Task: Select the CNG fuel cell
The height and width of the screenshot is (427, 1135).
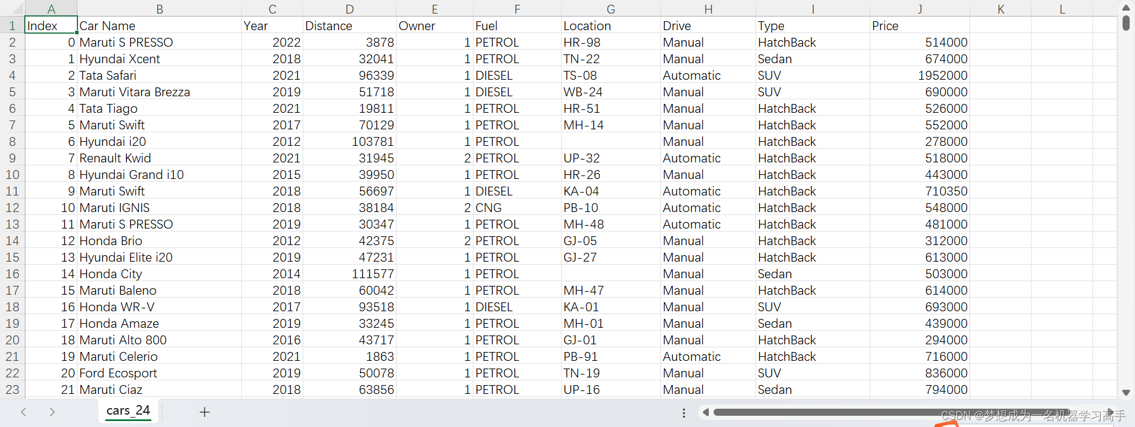Action: click(x=517, y=208)
